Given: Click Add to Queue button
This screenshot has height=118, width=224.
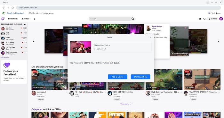Looking at the screenshot, I should (117, 77).
